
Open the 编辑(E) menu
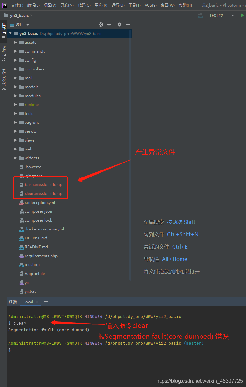point(33,5)
